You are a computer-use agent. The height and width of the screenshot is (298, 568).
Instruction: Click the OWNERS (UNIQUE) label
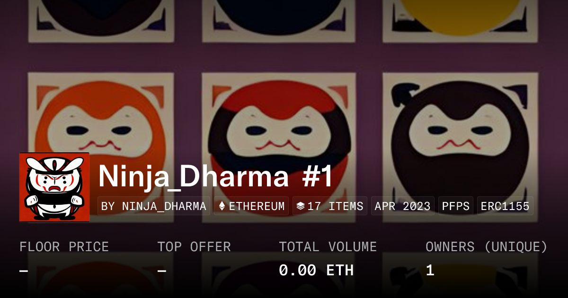(x=487, y=247)
